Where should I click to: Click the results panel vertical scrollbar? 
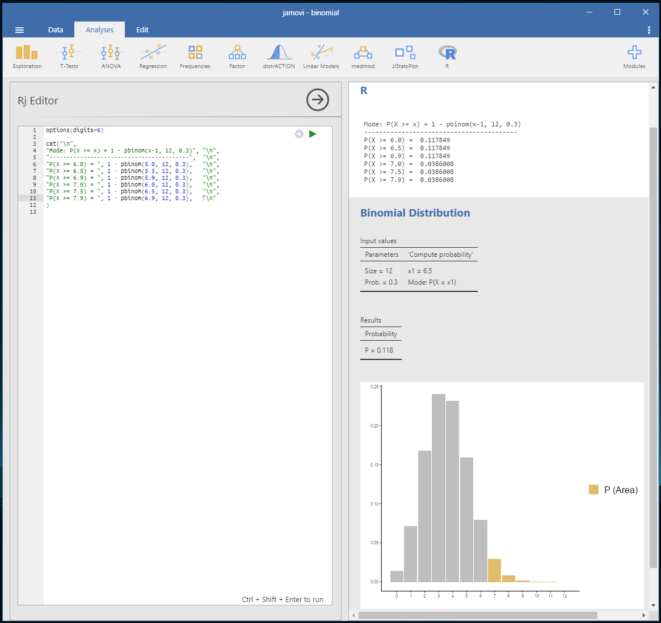653,340
